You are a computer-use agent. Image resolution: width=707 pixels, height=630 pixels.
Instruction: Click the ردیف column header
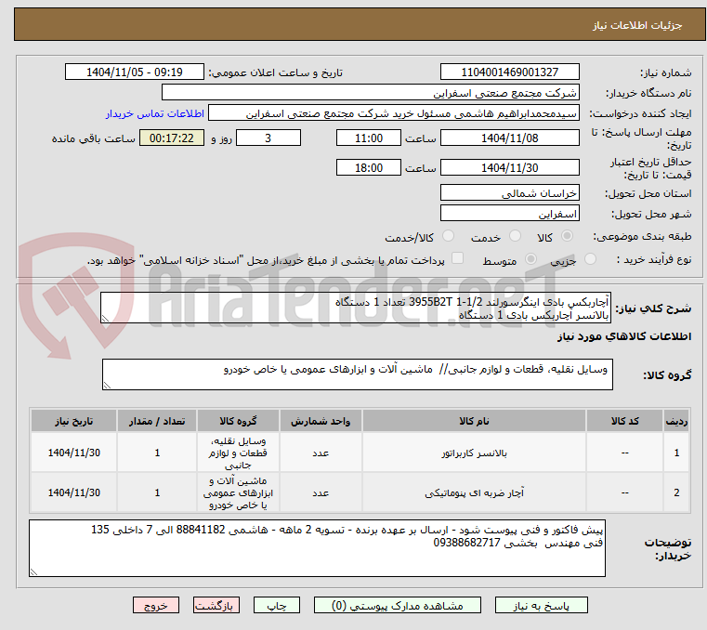pyautogui.click(x=676, y=421)
